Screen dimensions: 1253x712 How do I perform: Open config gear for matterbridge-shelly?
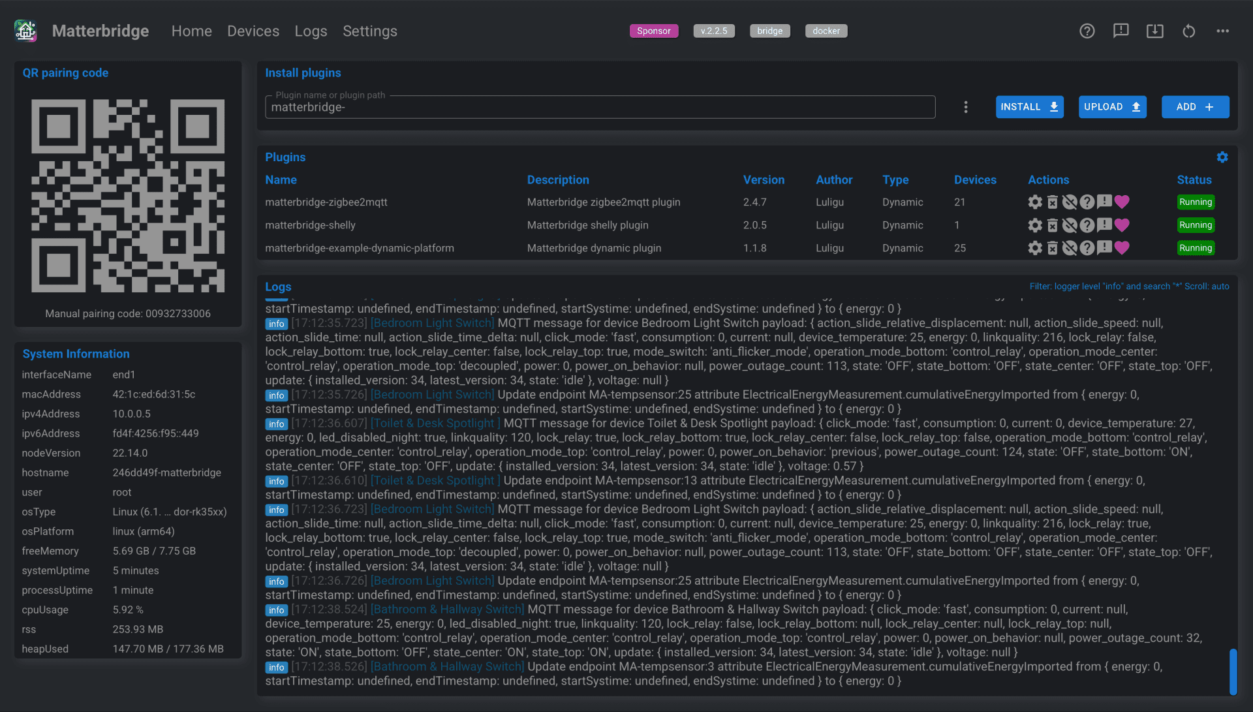pyautogui.click(x=1035, y=225)
